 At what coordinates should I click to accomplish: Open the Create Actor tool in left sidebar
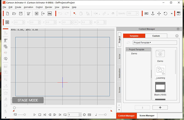click(6, 40)
